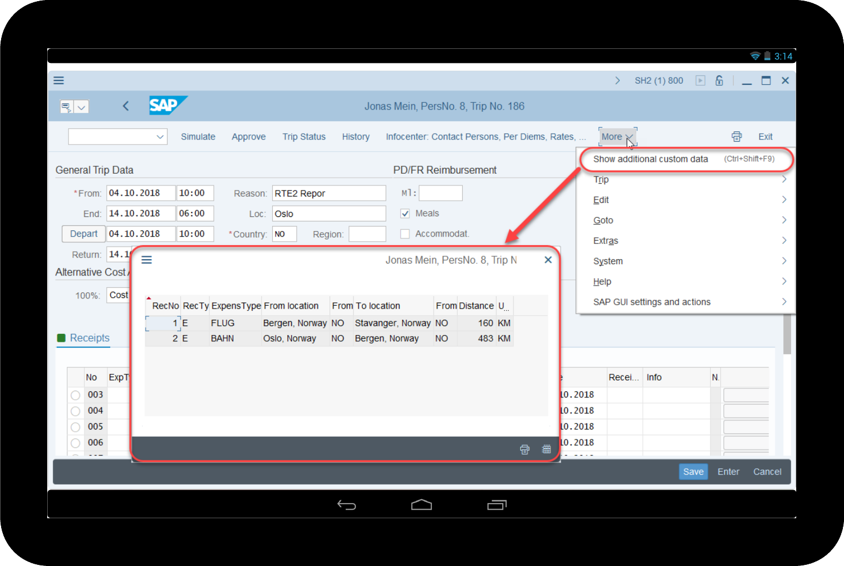This screenshot has width=844, height=566.
Task: Click the Android home navigation button
Action: pos(421,505)
